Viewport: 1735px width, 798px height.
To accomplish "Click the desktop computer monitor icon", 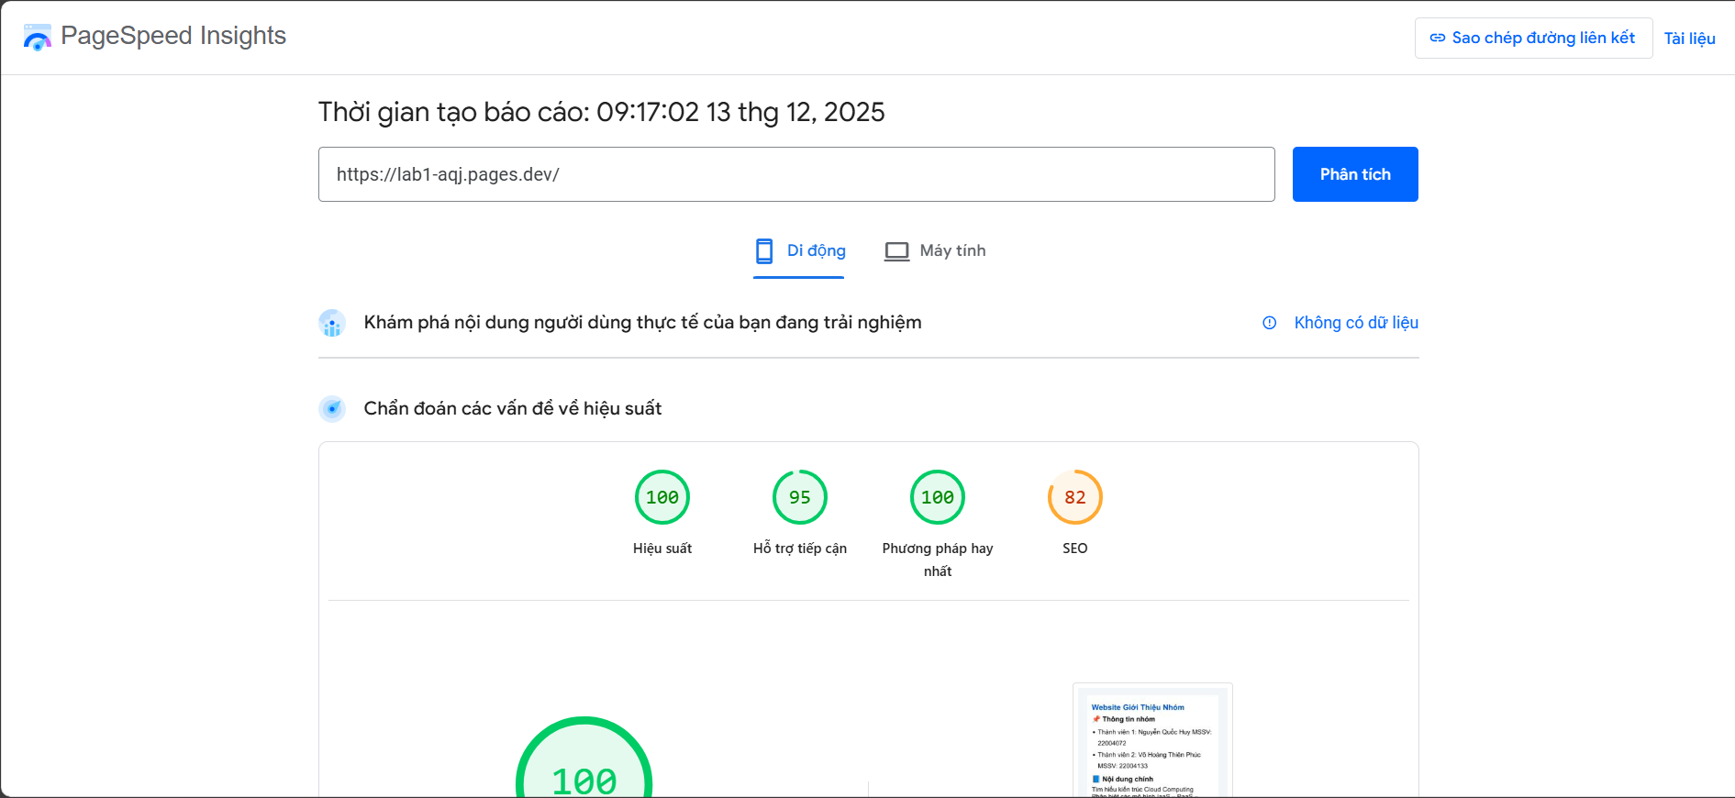I will [x=896, y=251].
